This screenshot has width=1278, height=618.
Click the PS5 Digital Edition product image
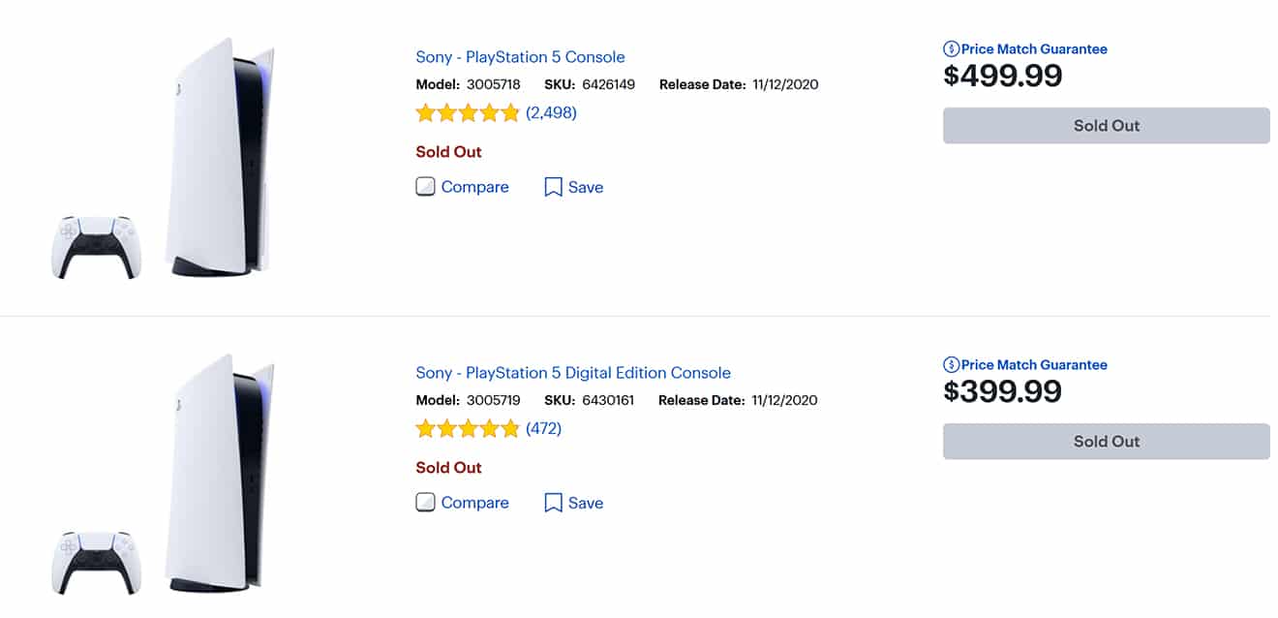coord(165,476)
